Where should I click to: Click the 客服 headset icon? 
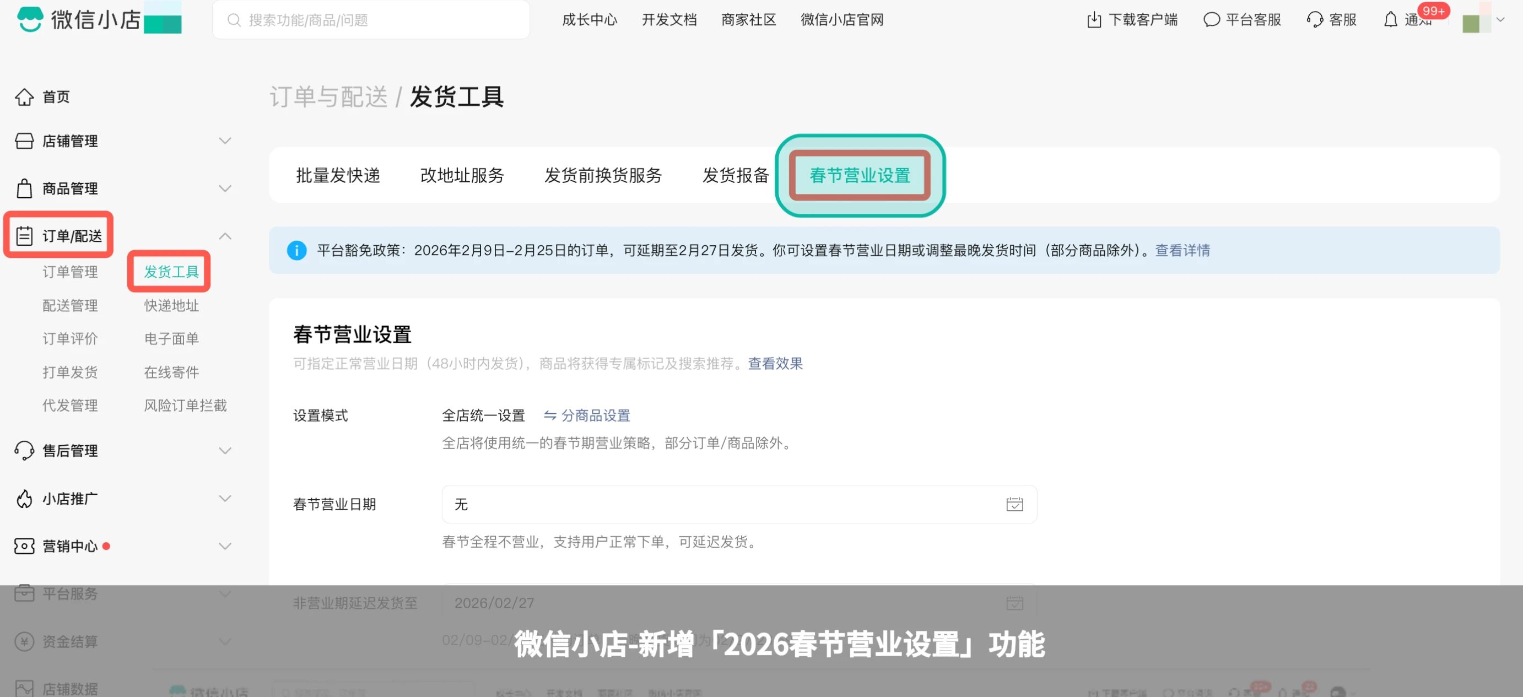[1314, 20]
